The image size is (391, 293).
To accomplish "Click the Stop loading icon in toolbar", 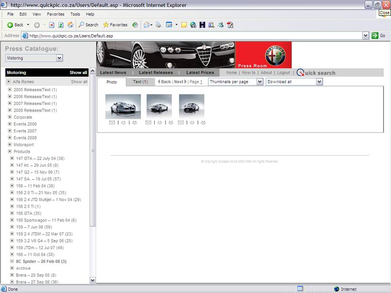I will point(52,25).
